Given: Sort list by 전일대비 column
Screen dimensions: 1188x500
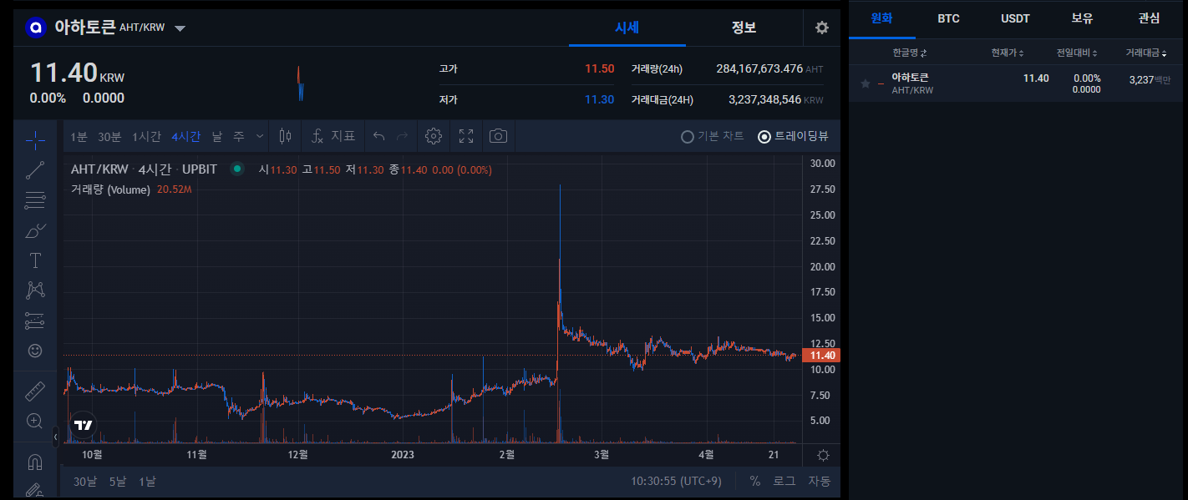Looking at the screenshot, I should click(x=1077, y=53).
